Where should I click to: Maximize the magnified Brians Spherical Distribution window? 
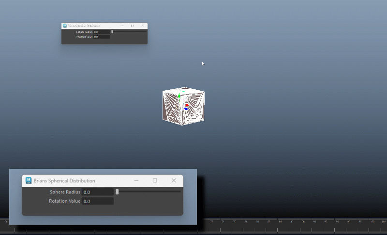[x=155, y=180]
